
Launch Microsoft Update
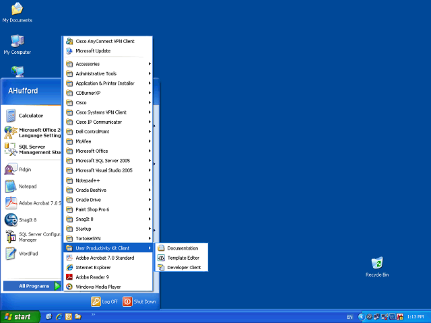click(x=108, y=51)
